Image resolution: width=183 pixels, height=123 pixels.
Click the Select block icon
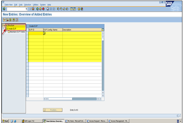pos(14,20)
